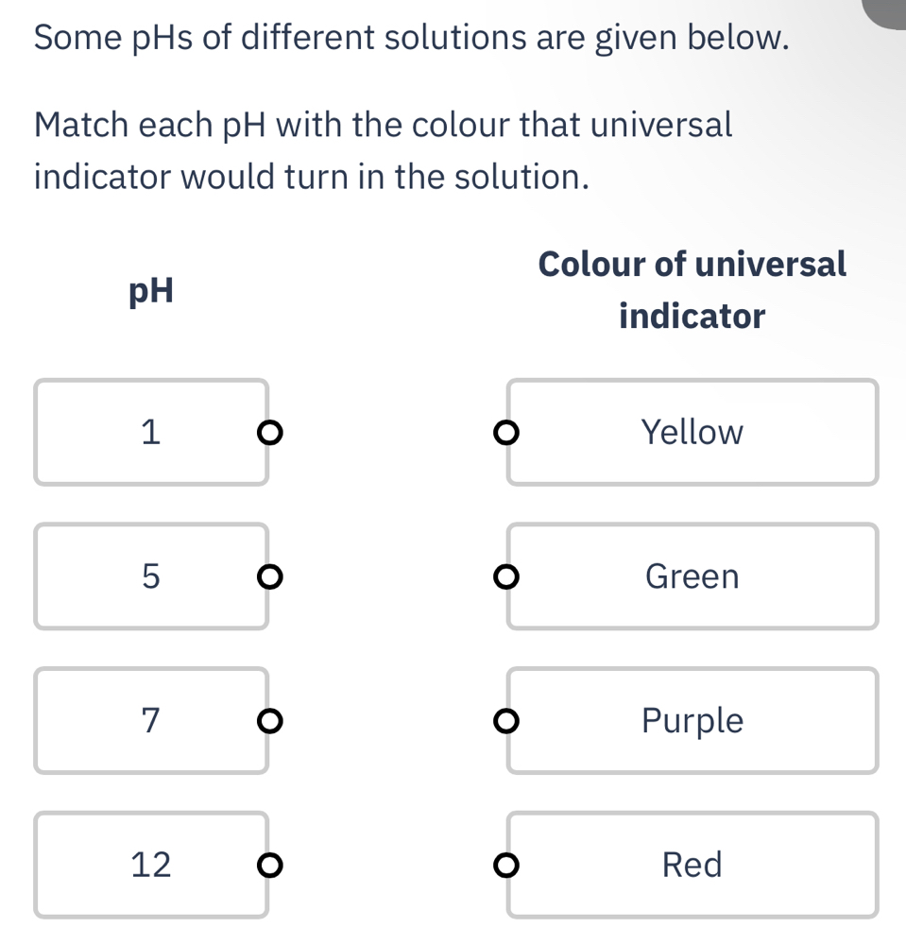
Task: Click the 'Colour of universal indicator' heading
Action: (692, 289)
